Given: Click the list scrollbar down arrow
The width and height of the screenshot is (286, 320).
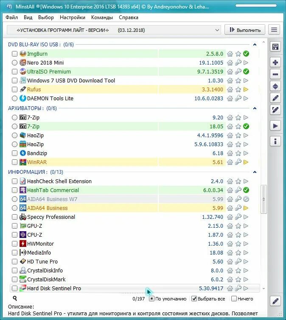Looking at the screenshot, I should point(264,289).
